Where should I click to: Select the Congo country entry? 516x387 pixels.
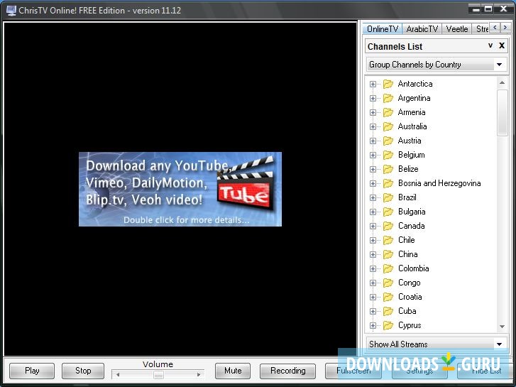point(409,283)
